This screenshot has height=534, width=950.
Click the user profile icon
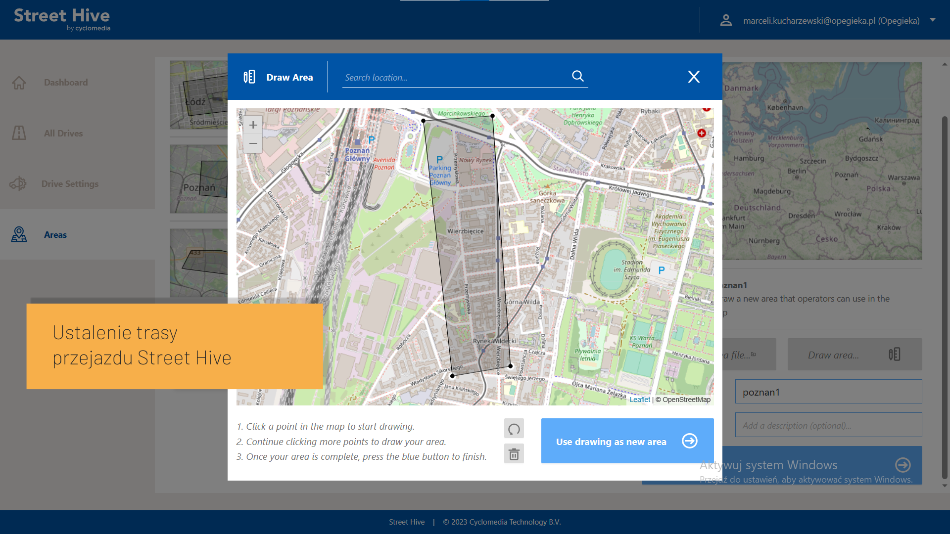coord(726,20)
